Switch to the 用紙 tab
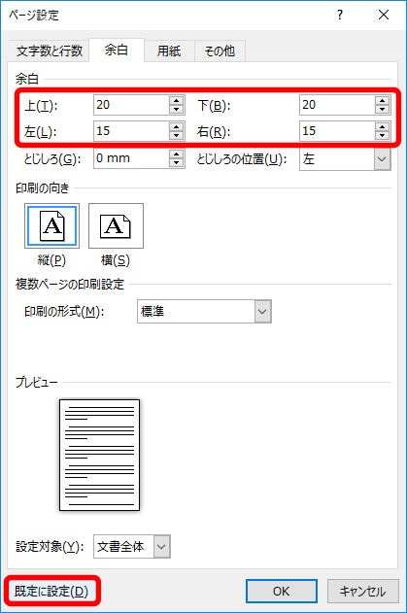 [x=169, y=51]
